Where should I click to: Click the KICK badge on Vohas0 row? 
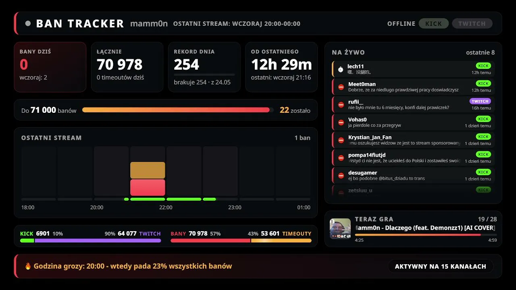point(483,119)
